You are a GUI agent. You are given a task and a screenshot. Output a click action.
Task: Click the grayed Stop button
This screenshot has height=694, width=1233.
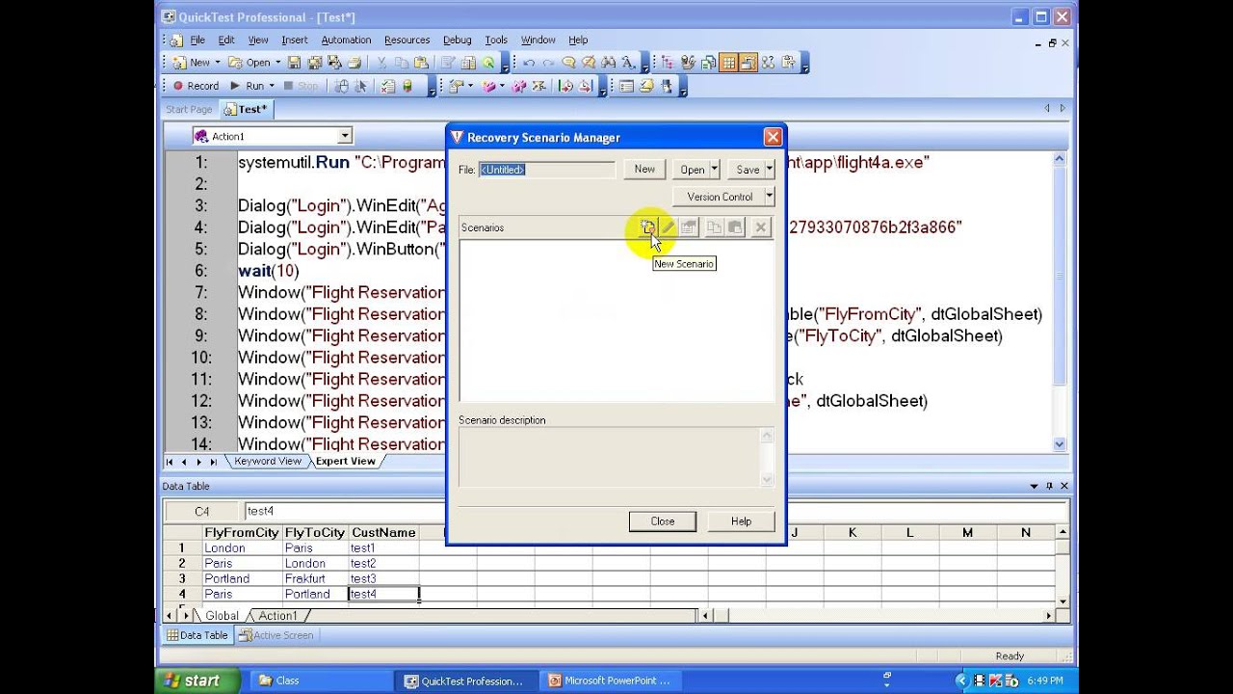pos(301,86)
